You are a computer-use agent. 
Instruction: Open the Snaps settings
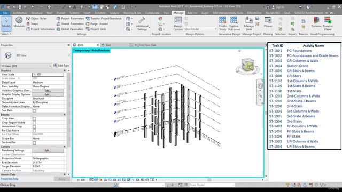pyautogui.click(x=32, y=23)
